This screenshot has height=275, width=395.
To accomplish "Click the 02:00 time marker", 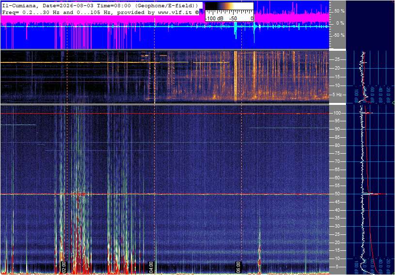I will point(64,267).
